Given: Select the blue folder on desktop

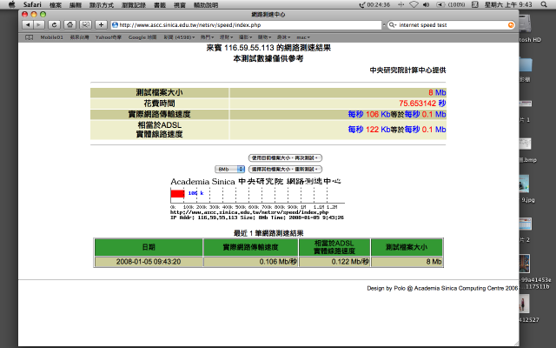Looking at the screenshot, I should tap(526, 65).
